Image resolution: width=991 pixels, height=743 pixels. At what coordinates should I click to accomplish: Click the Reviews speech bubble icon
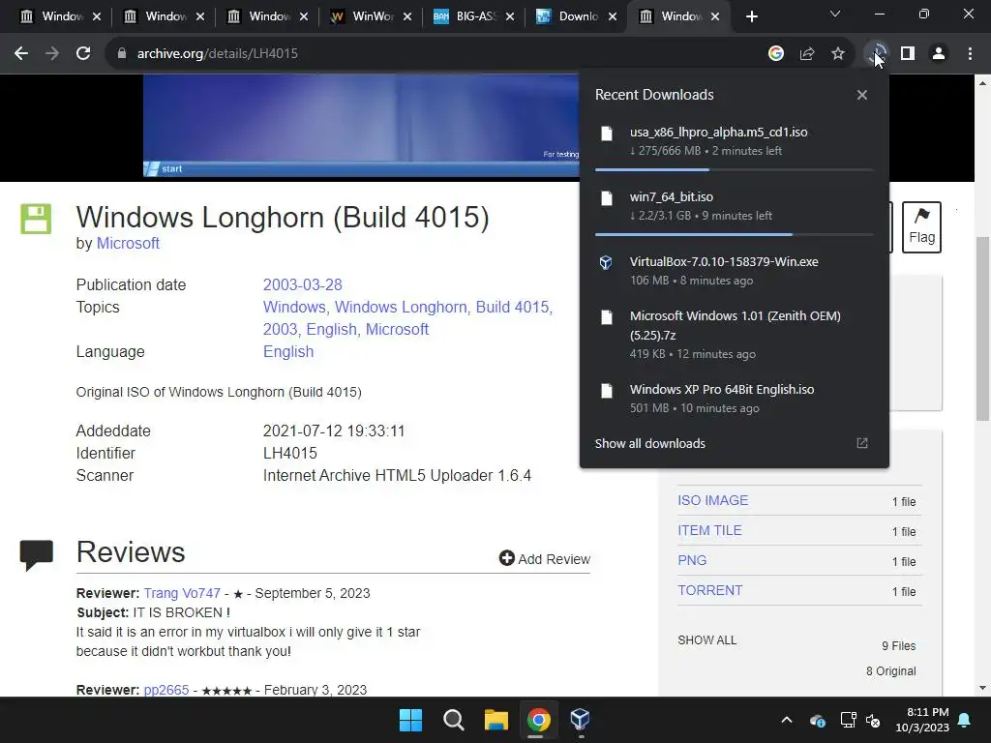[36, 554]
